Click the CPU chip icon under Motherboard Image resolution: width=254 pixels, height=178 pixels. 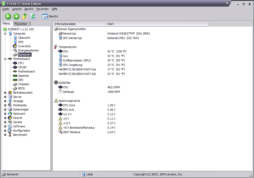(x=15, y=63)
